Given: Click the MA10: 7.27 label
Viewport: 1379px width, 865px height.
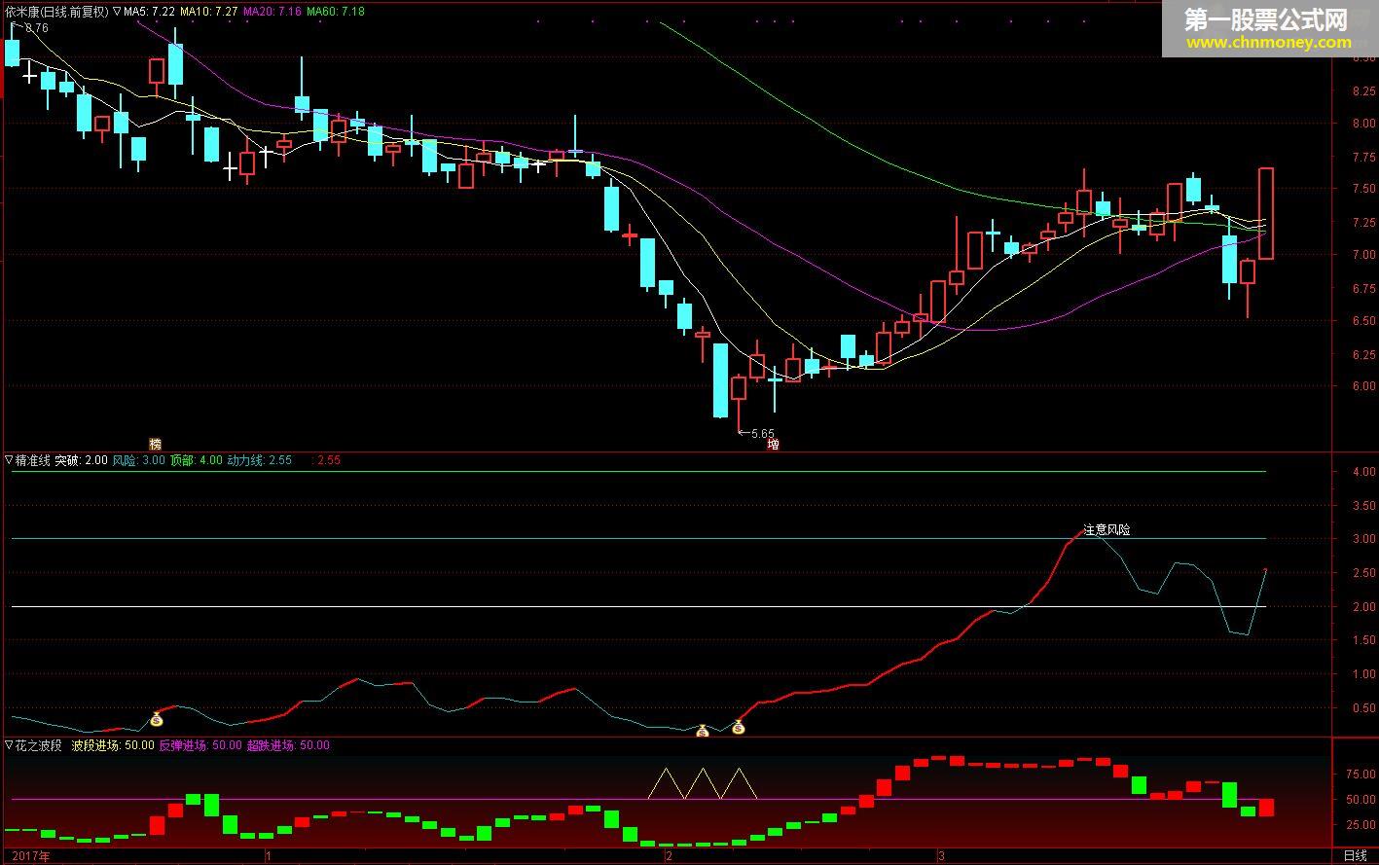Looking at the screenshot, I should click(209, 12).
